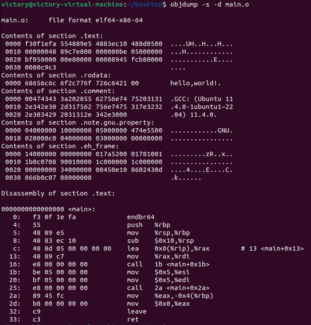Click the 'push %rbp' instruction
This screenshot has height=325, width=311.
click(x=149, y=225)
